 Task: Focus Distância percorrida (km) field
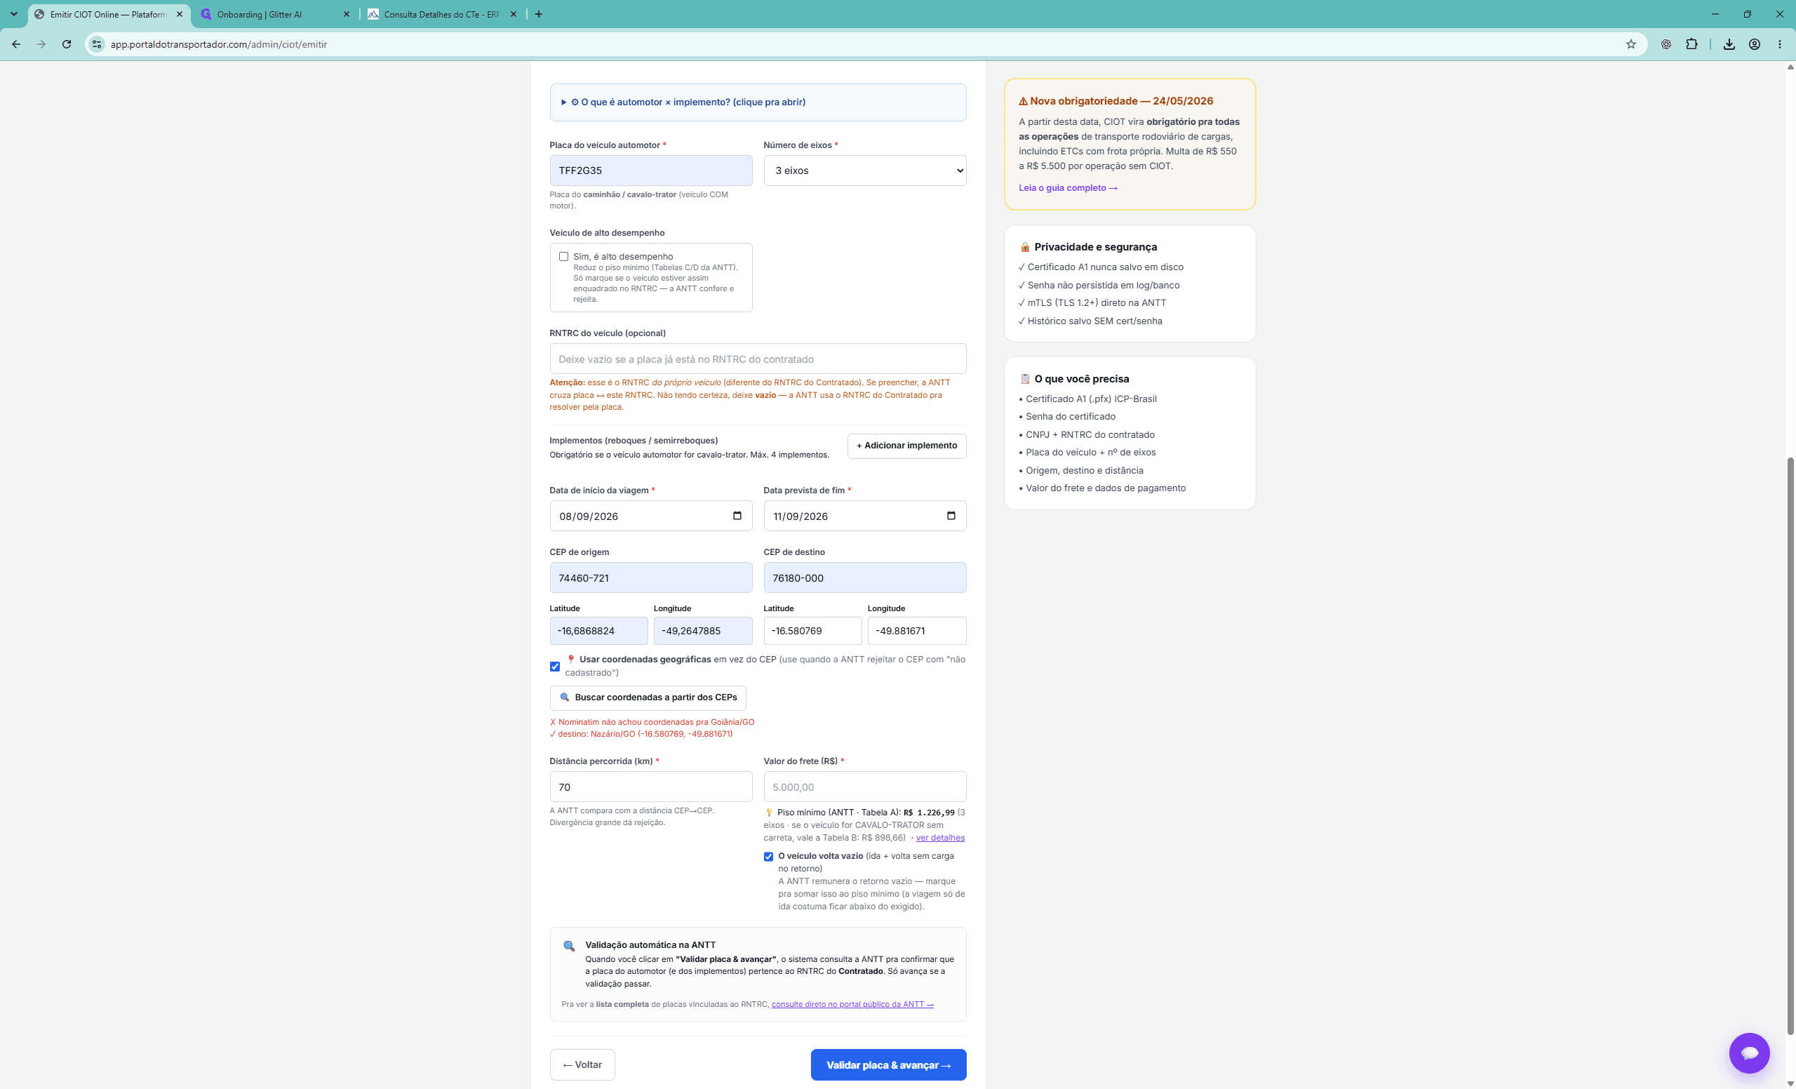[x=650, y=787]
